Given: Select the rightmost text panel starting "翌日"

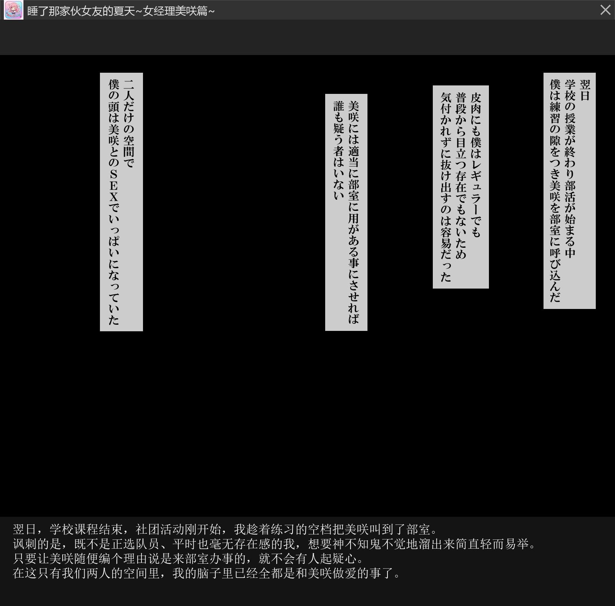Looking at the screenshot, I should tap(569, 190).
